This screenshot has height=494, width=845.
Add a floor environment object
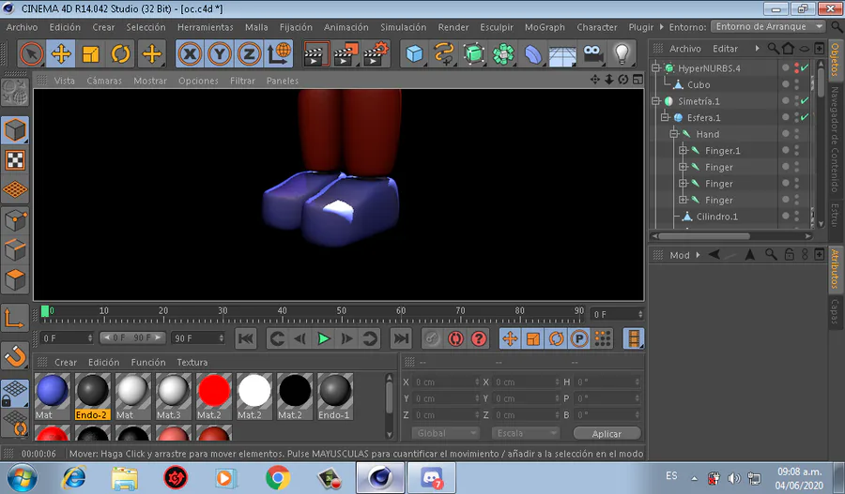[x=562, y=53]
